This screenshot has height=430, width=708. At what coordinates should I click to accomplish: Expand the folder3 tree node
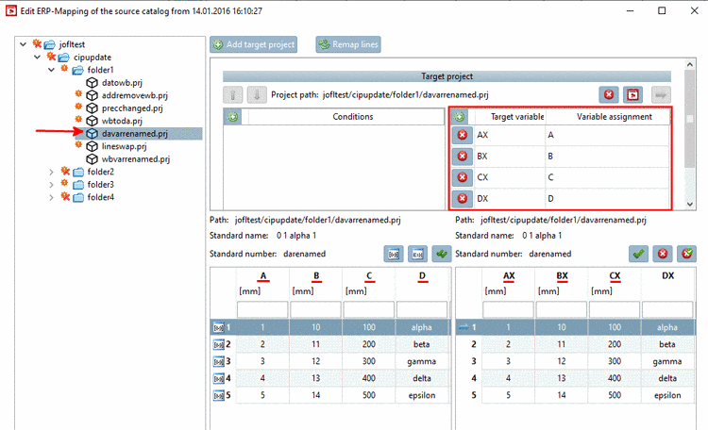[52, 185]
